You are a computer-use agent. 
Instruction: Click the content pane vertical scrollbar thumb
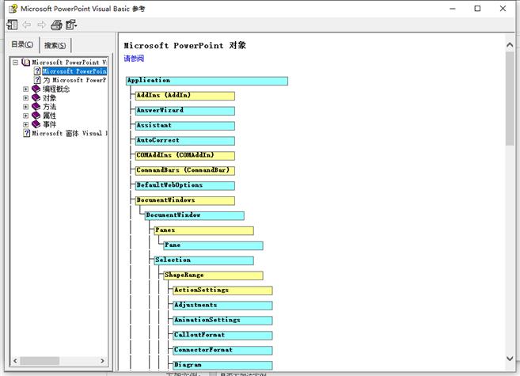510,98
